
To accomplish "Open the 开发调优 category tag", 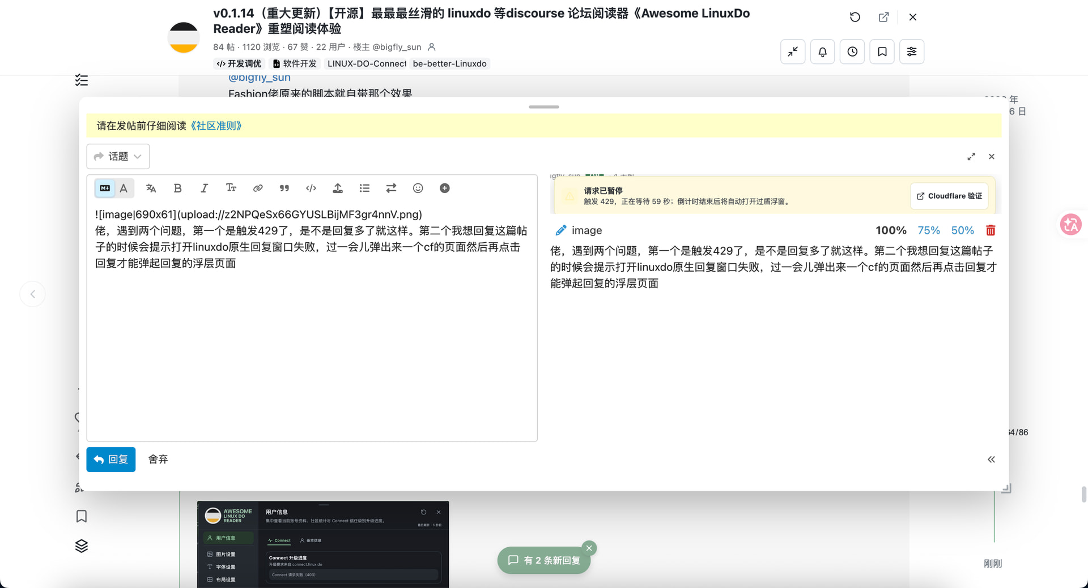I will (239, 63).
